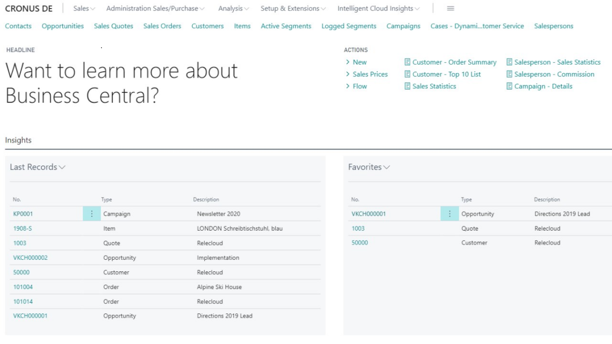Screen dimensions: 612x344
Task: Open the Customer - Order Summary report
Action: point(454,62)
